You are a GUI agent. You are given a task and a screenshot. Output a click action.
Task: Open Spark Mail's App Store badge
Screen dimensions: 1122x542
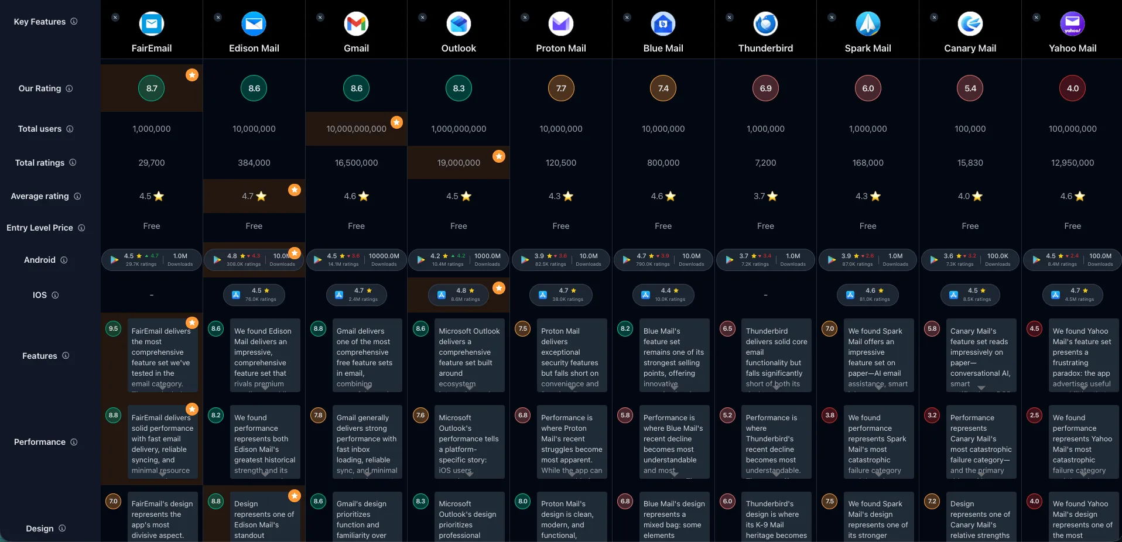868,295
